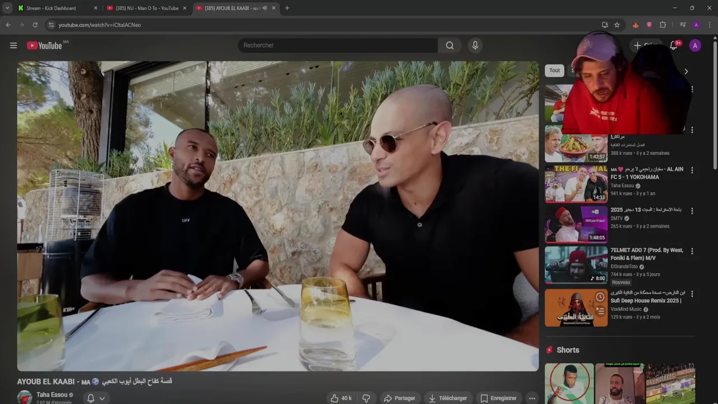Open options for the 2MTV video
This screenshot has width=718, height=404.
[692, 211]
